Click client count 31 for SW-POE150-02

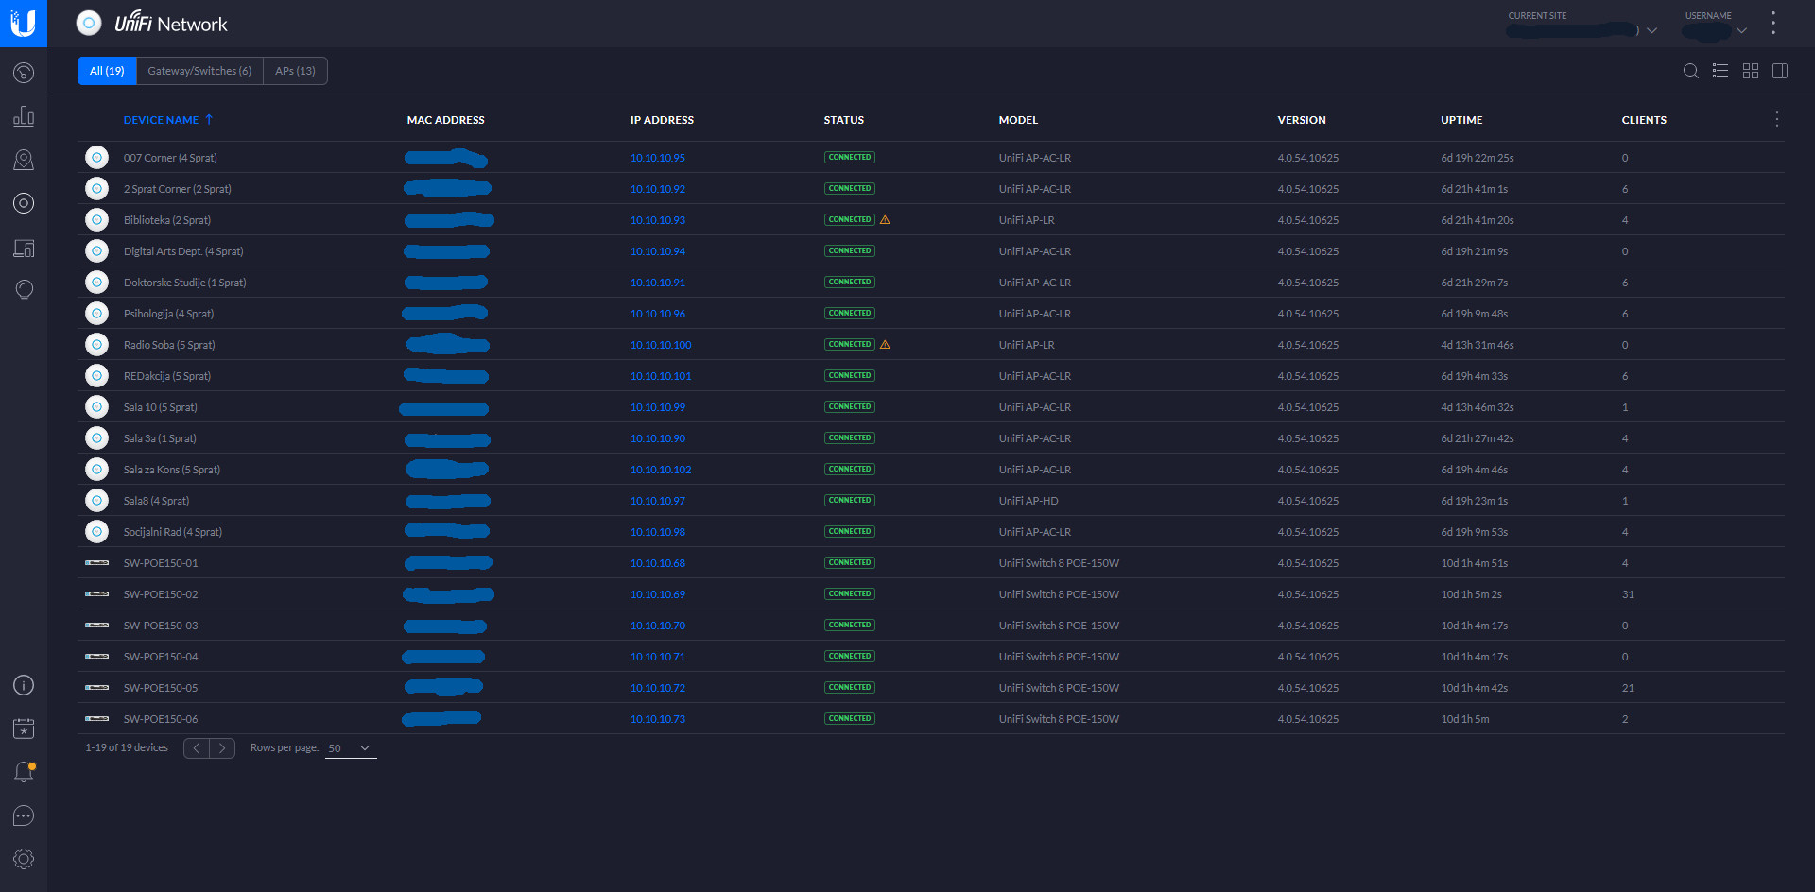[x=1628, y=594]
